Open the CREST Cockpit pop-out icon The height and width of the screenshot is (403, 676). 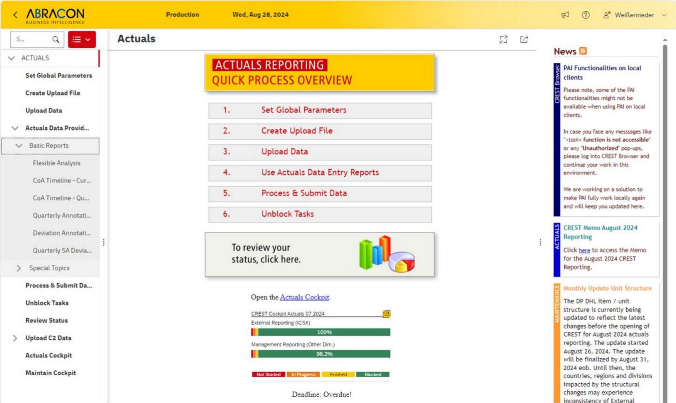pyautogui.click(x=386, y=314)
